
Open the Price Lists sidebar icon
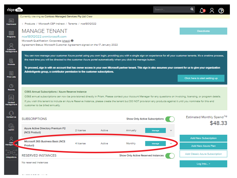click(x=11, y=74)
